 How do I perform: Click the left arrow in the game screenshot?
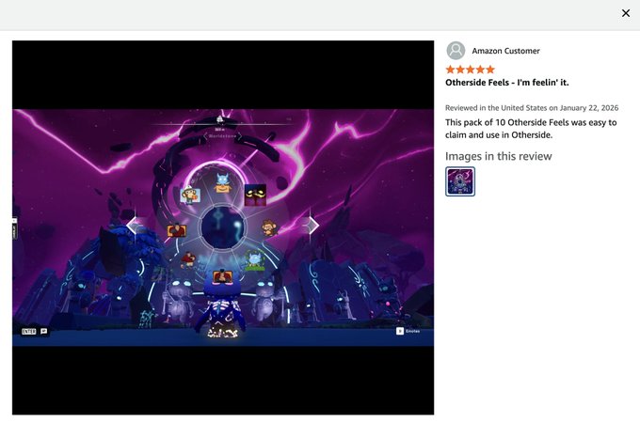133,226
